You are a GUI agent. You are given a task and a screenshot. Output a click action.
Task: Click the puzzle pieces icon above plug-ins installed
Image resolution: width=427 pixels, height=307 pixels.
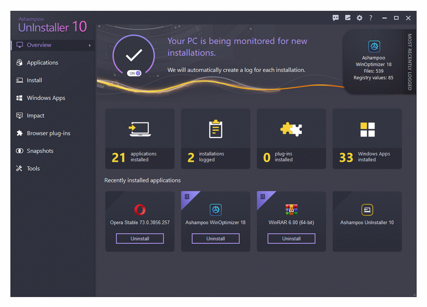click(x=291, y=129)
